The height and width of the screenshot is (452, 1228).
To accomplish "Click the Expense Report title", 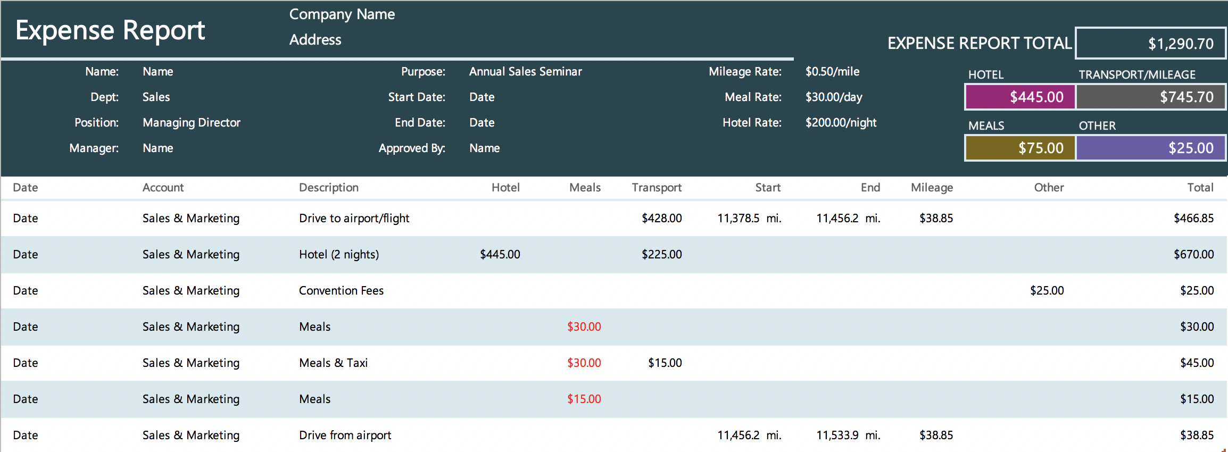I will [110, 30].
